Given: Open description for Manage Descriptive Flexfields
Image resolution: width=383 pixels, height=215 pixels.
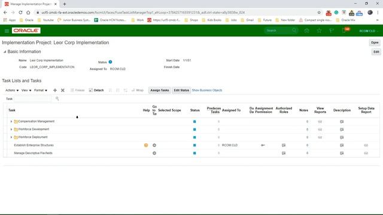Looking at the screenshot, I should [x=342, y=153].
